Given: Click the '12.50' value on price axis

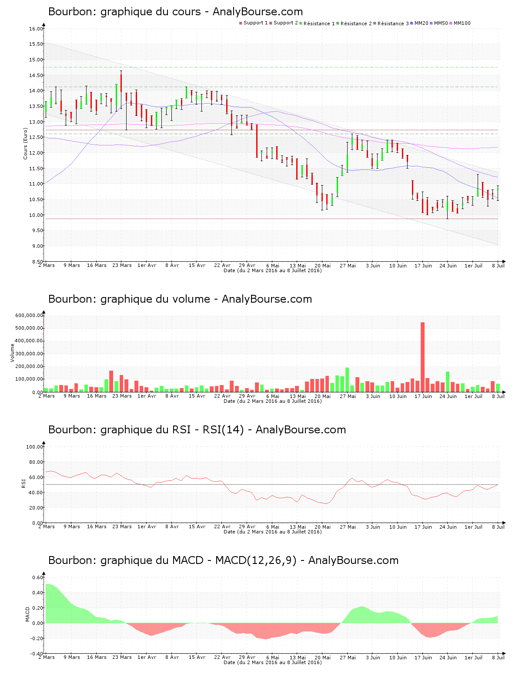Looking at the screenshot, I should pos(36,137).
